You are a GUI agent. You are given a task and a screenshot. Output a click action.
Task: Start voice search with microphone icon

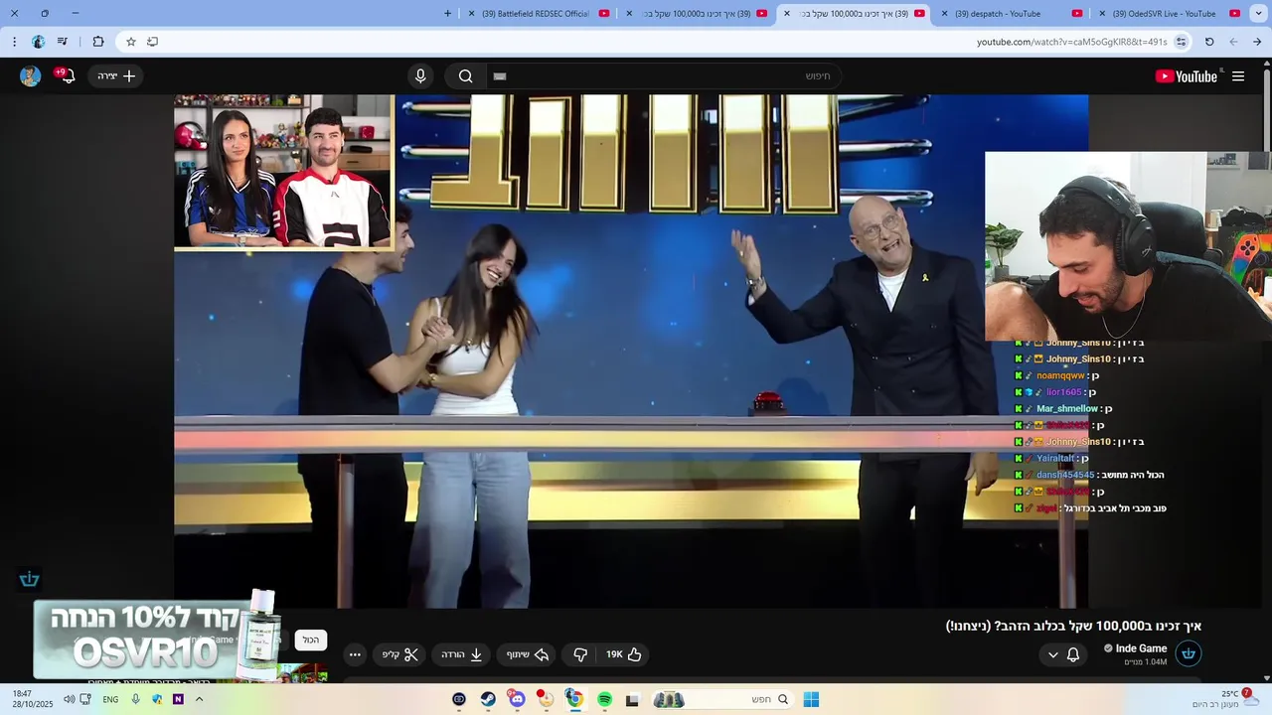(420, 76)
